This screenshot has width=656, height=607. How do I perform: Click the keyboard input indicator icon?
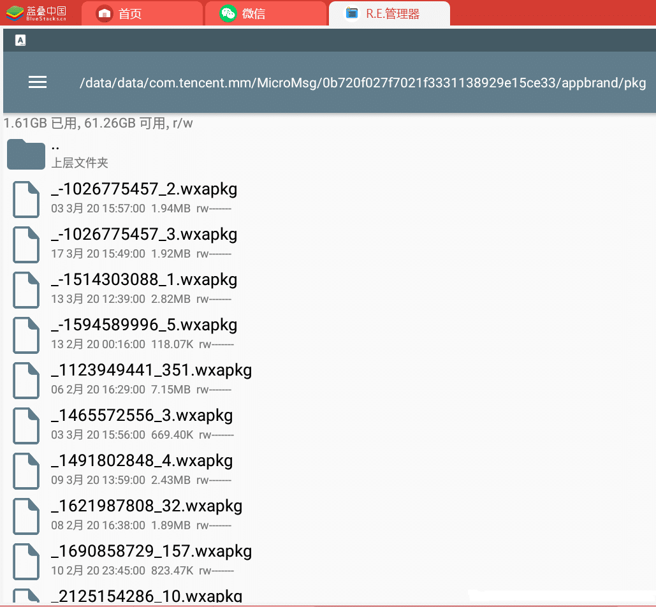pyautogui.click(x=20, y=40)
